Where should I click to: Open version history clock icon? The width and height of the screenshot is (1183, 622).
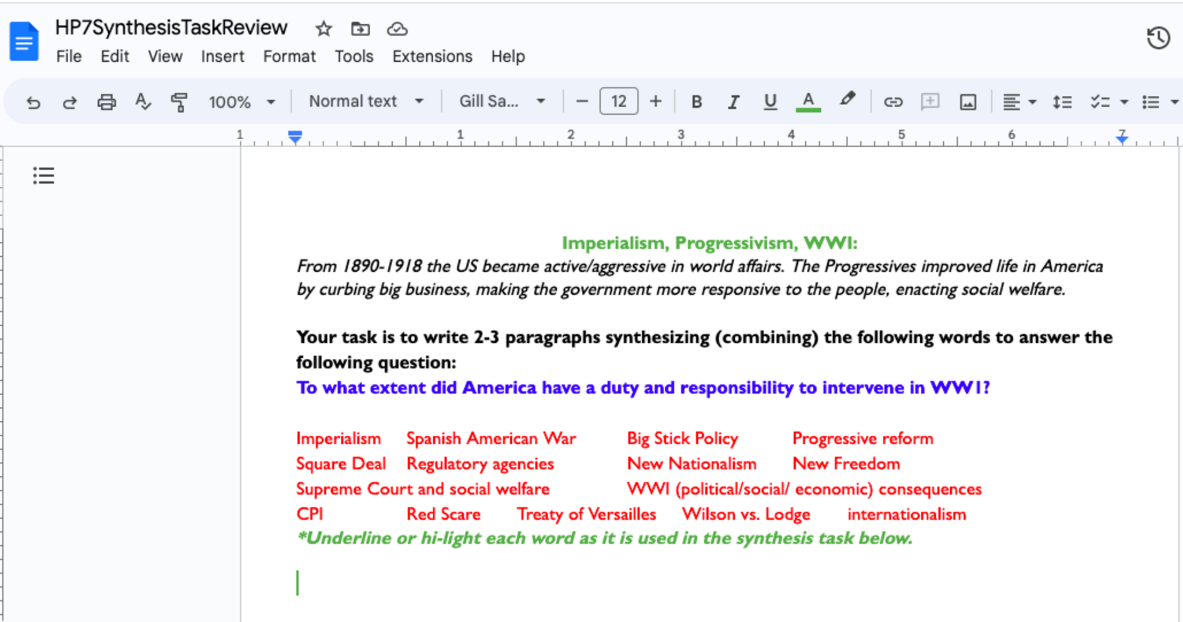click(x=1158, y=39)
